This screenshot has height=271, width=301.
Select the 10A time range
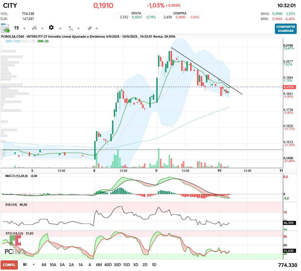click(x=53, y=265)
